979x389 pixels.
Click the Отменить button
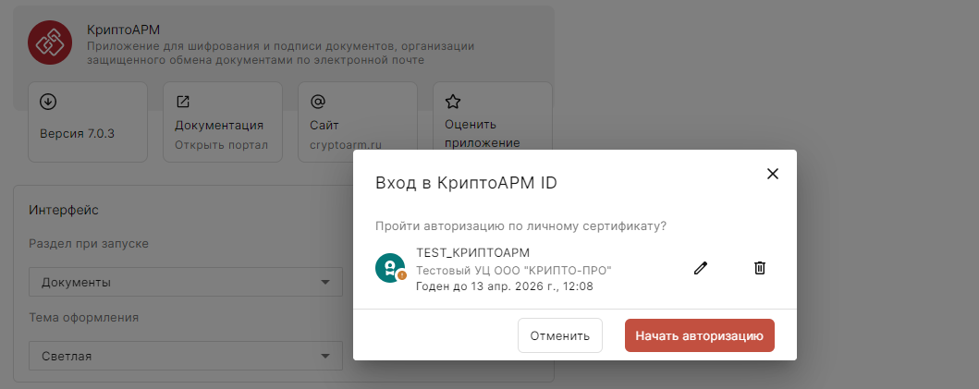(560, 335)
